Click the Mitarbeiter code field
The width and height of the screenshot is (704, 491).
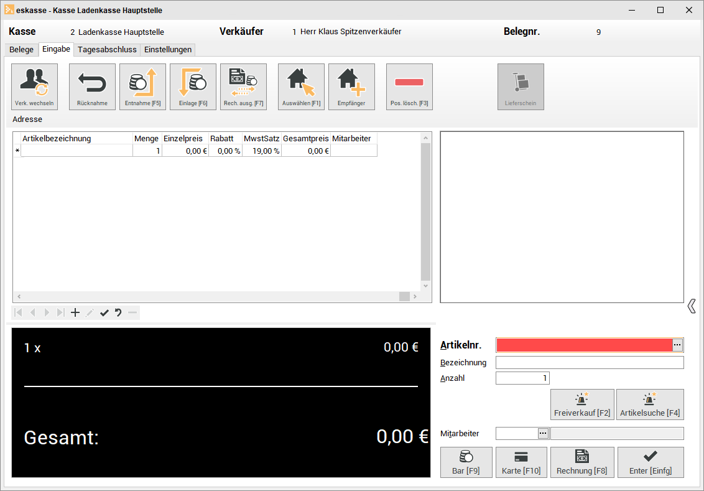(x=517, y=434)
